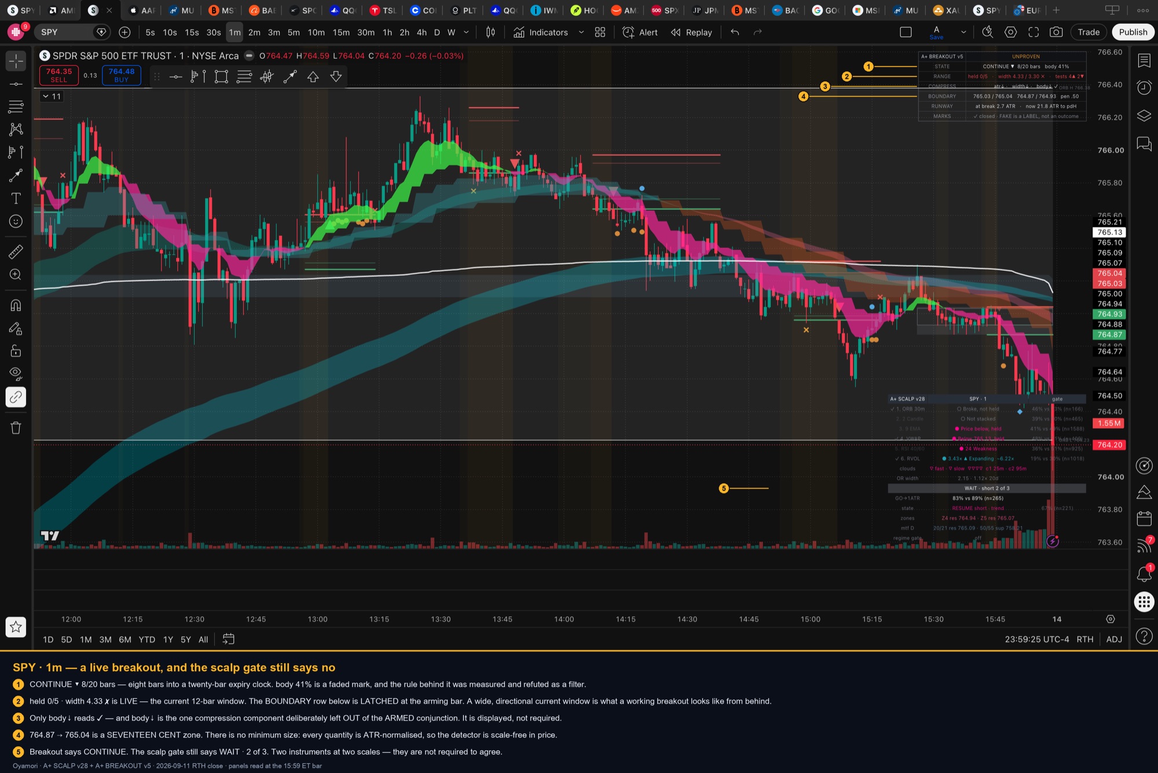
Task: Select the Fibonacci retracement tool in left sidebar
Action: [16, 106]
